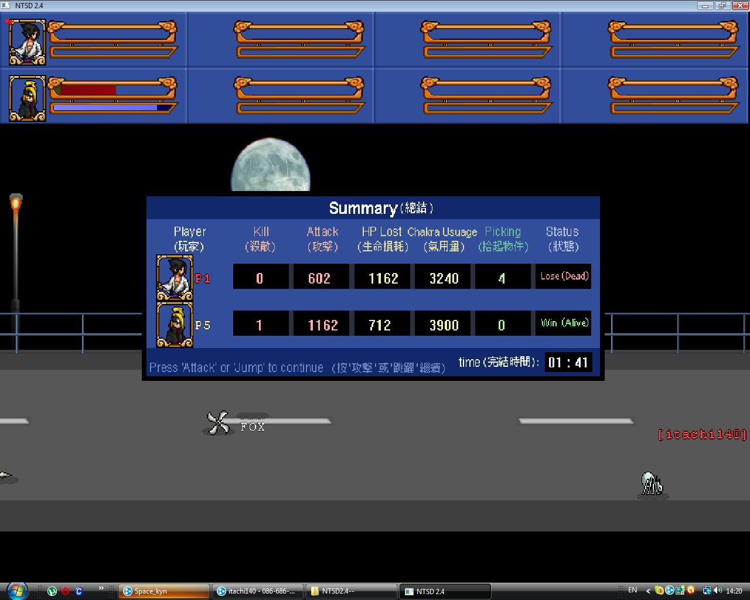The width and height of the screenshot is (750, 600).
Task: Click the orange avast tray icon
Action: pos(691,591)
